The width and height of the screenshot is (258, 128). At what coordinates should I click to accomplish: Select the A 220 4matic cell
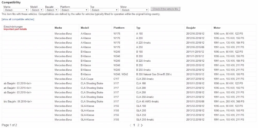click(x=143, y=43)
